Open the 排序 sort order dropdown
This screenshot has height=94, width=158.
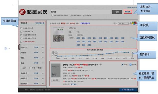tap(123, 23)
